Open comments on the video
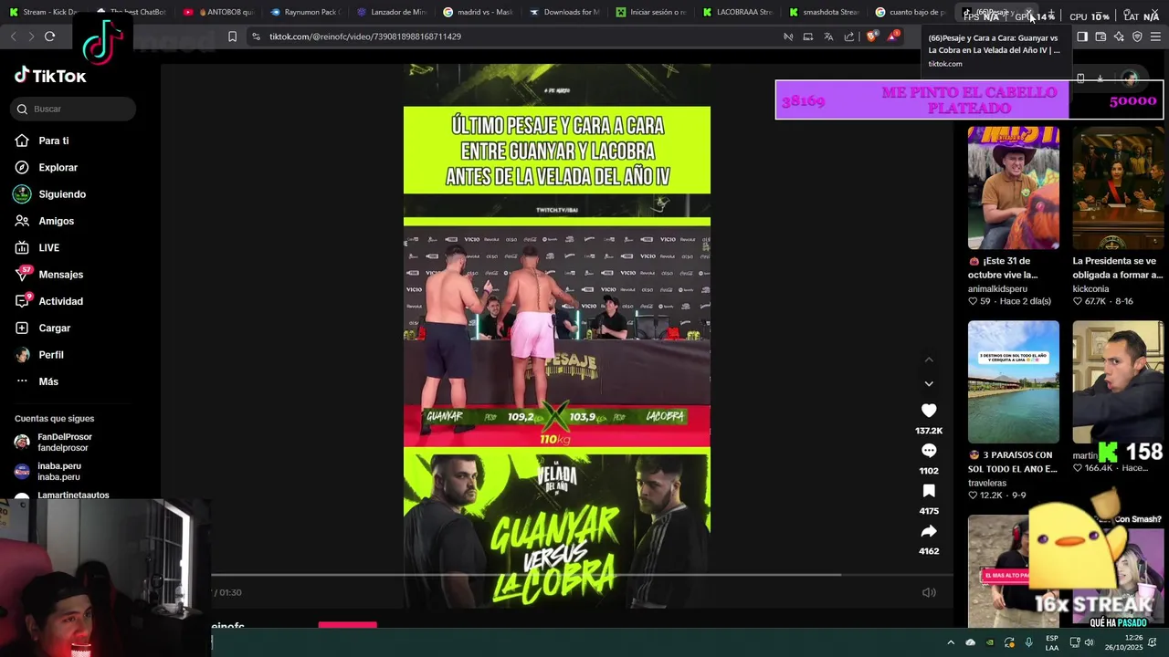The image size is (1169, 657). pos(929,451)
